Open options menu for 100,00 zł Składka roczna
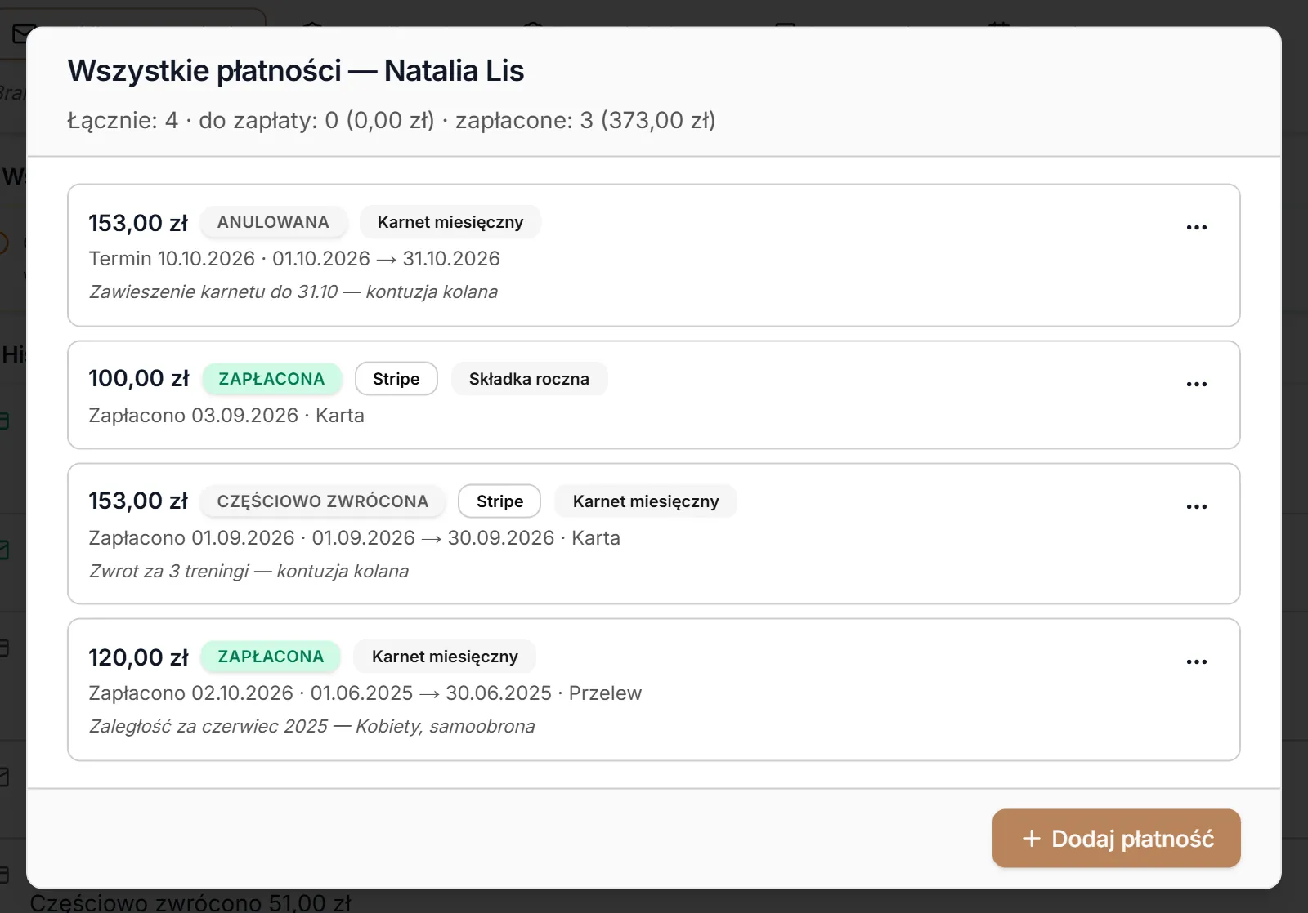Screen dimensions: 1308x913 (1196, 384)
